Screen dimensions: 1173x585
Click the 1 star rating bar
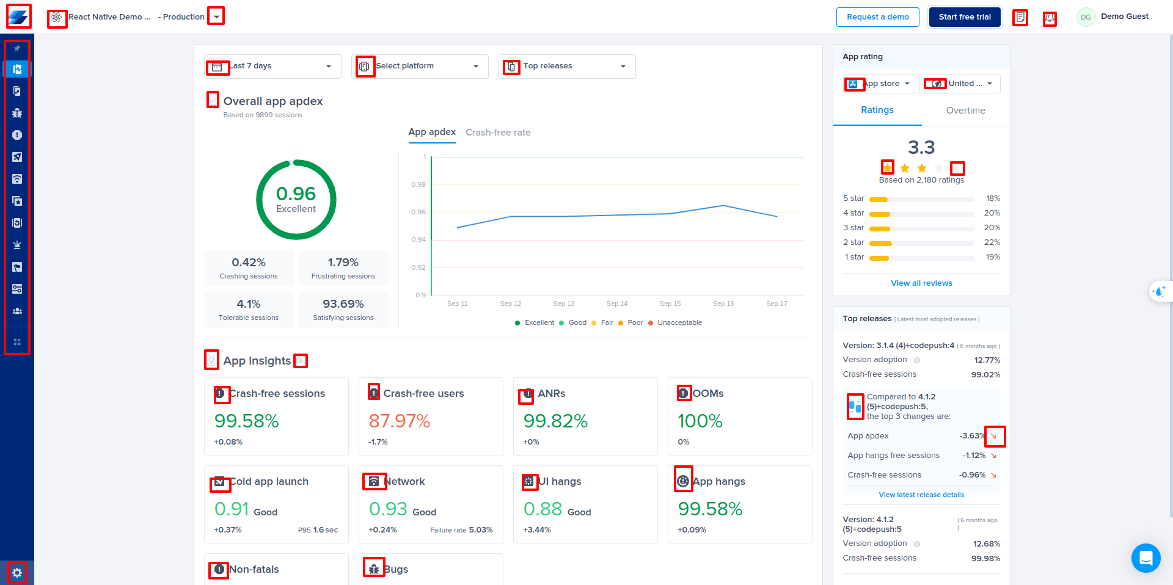921,258
